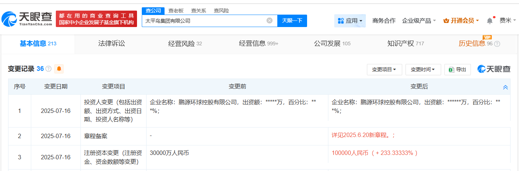Click the 变更后 column header
This screenshot has width=519, height=171.
coord(419,87)
